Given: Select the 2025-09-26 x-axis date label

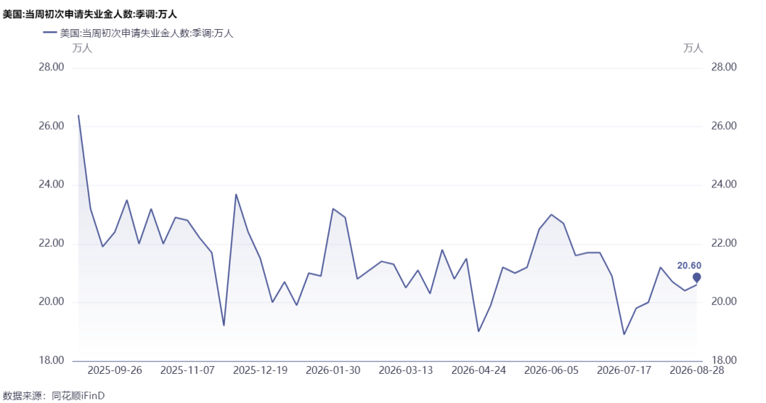Looking at the screenshot, I should 115,370.
